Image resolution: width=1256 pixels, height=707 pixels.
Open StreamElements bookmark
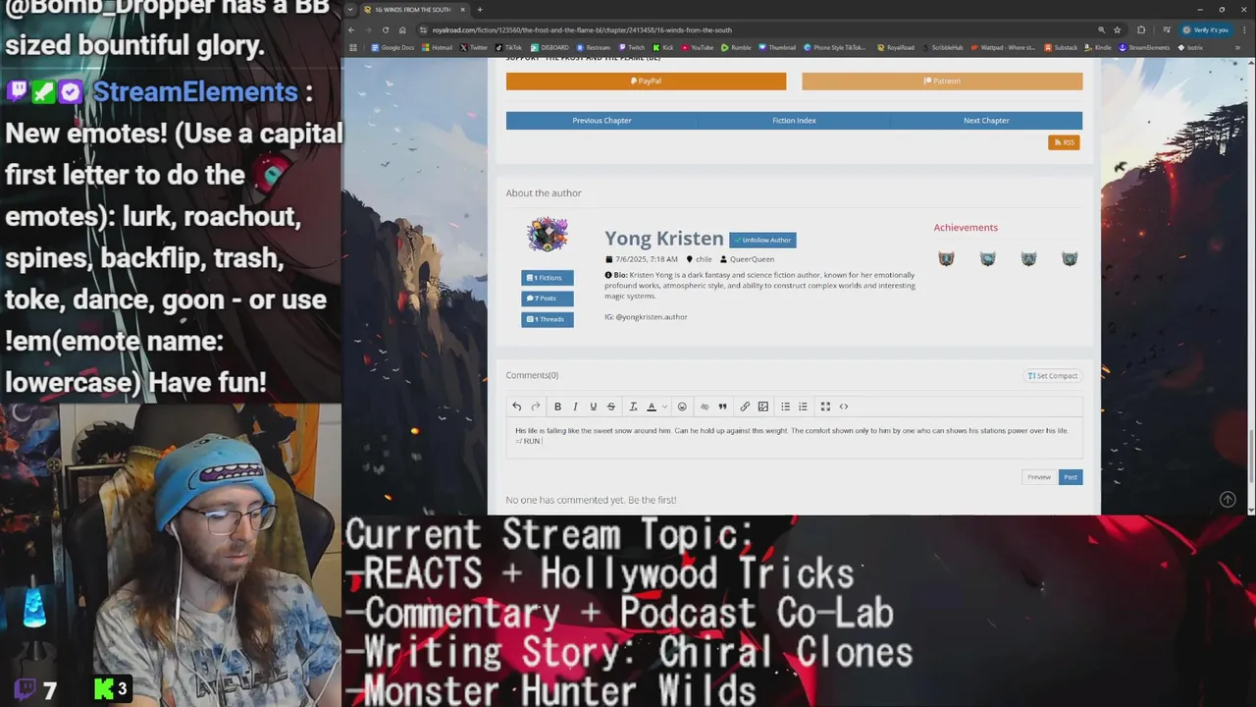pyautogui.click(x=1144, y=47)
